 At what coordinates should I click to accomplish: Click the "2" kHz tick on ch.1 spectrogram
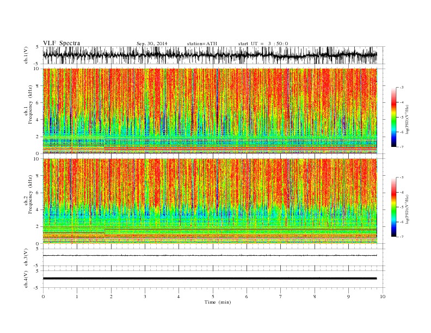click(x=38, y=137)
